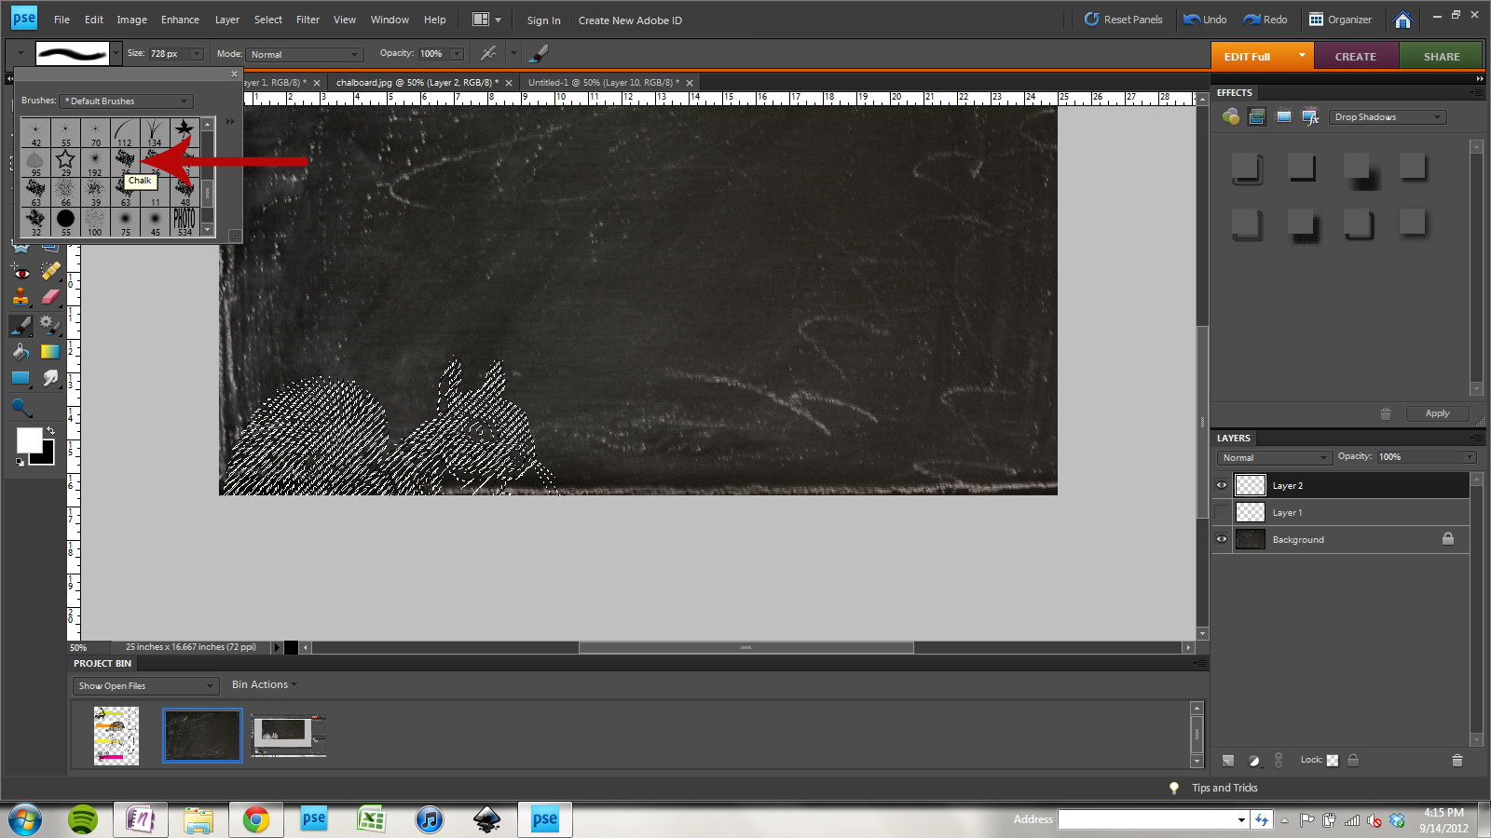
Task: Show the Layer 1 layer
Action: [x=1222, y=512]
